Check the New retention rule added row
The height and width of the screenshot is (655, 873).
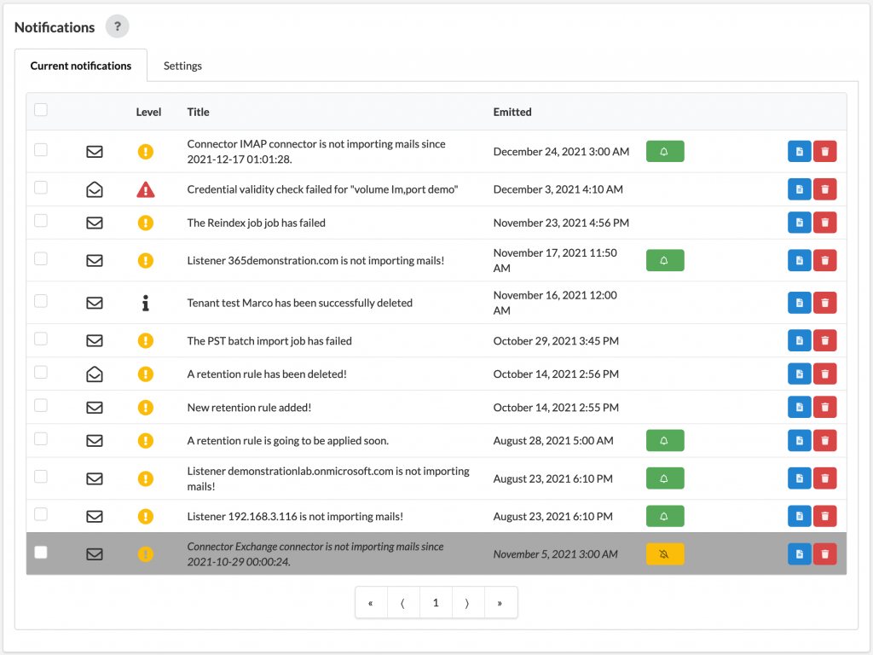tap(41, 406)
